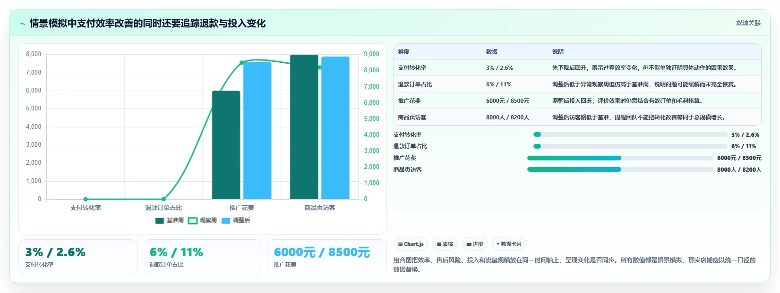780x293 pixels.
Task: Click the 退款订单占比 x-axis label
Action: [163, 208]
